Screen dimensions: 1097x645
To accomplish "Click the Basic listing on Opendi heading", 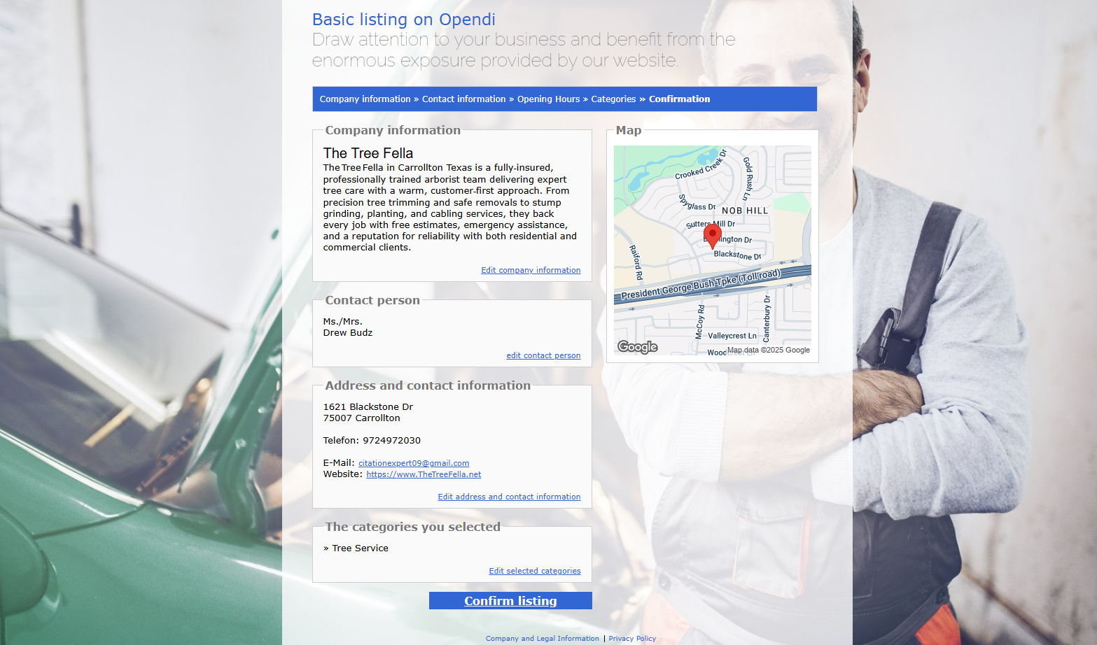I will [x=404, y=20].
